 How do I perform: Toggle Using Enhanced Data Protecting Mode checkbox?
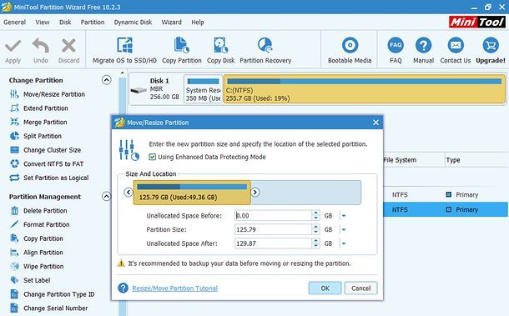[x=152, y=157]
